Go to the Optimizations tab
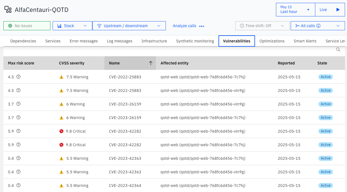Image resolution: width=347 pixels, height=192 pixels. [x=272, y=41]
